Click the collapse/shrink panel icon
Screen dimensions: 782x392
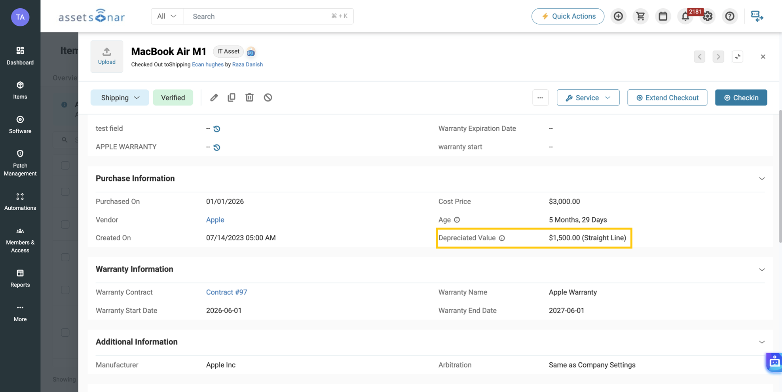pos(738,57)
